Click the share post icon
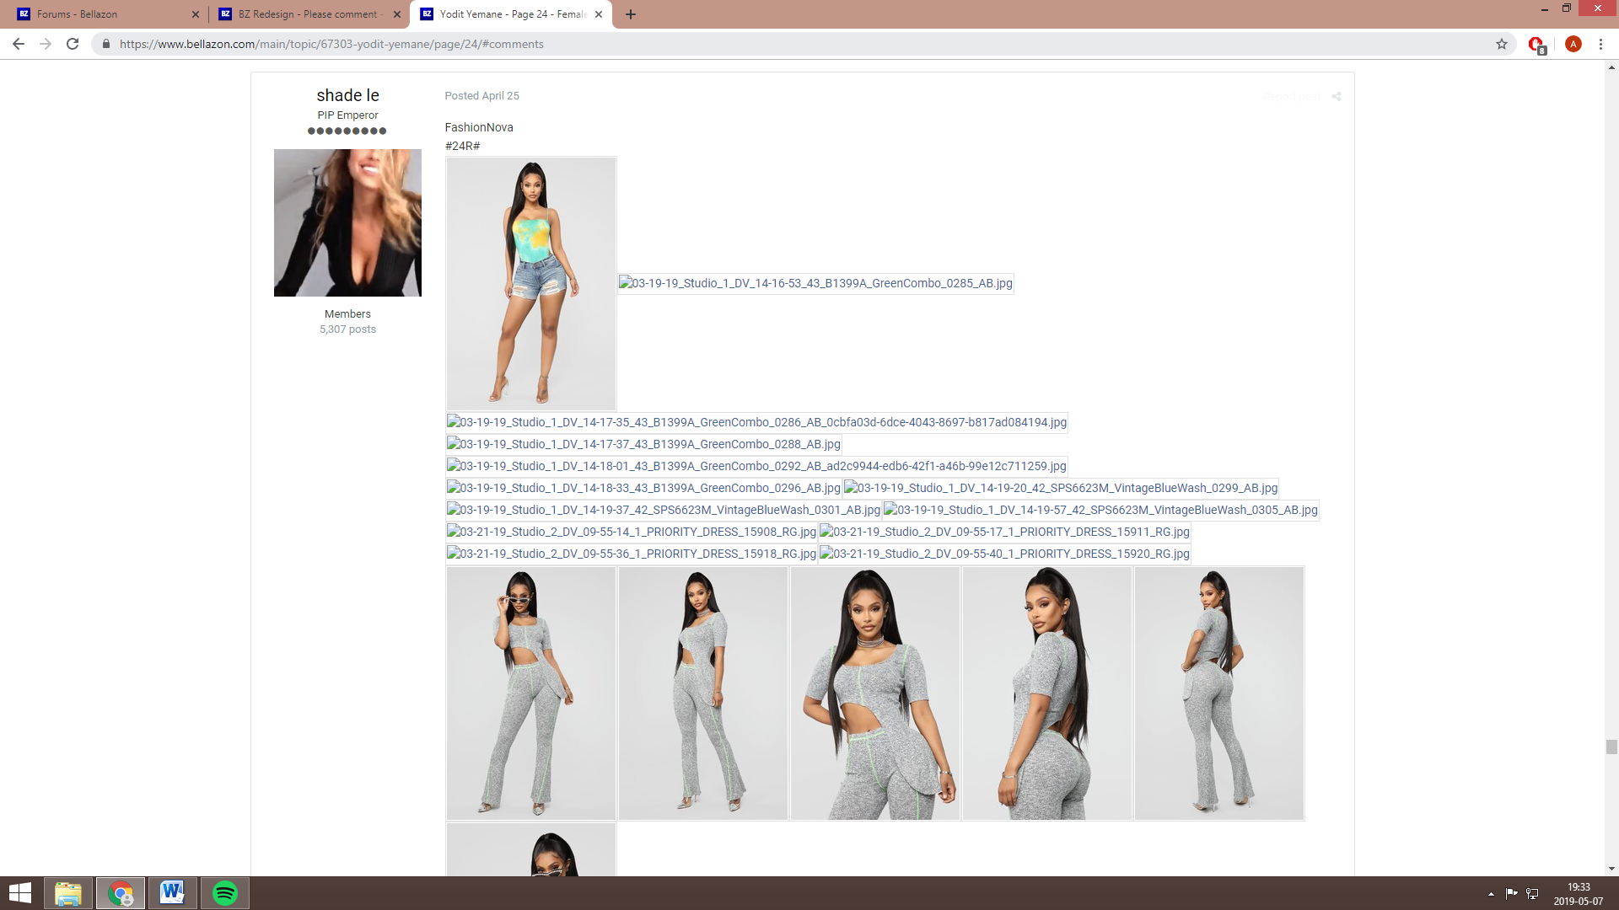The height and width of the screenshot is (910, 1619). click(1337, 96)
